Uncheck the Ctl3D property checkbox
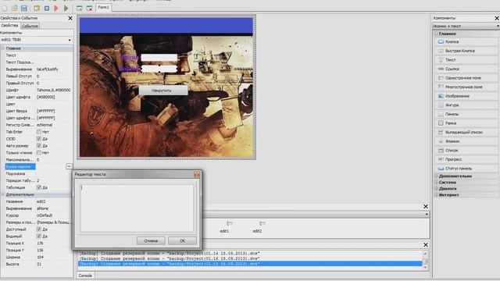Image resolution: width=500 pixels, height=281 pixels. (x=39, y=139)
